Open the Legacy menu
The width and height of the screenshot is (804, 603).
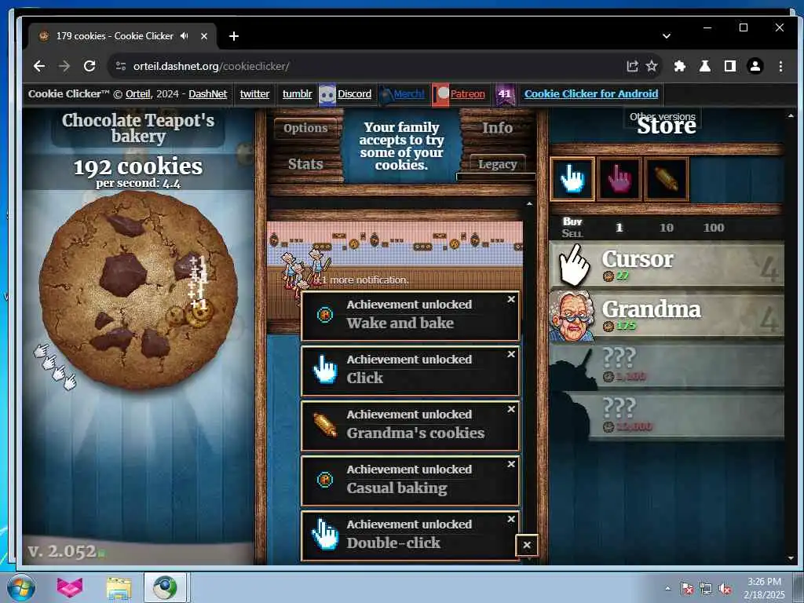point(497,164)
